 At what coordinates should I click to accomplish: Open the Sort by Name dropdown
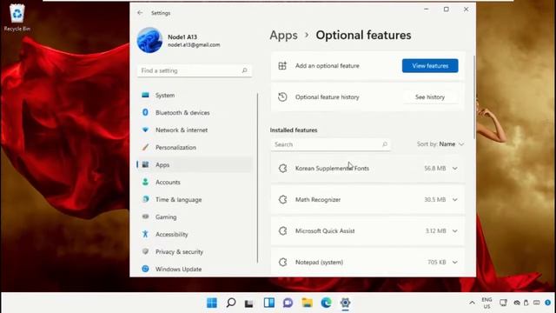pyautogui.click(x=440, y=144)
